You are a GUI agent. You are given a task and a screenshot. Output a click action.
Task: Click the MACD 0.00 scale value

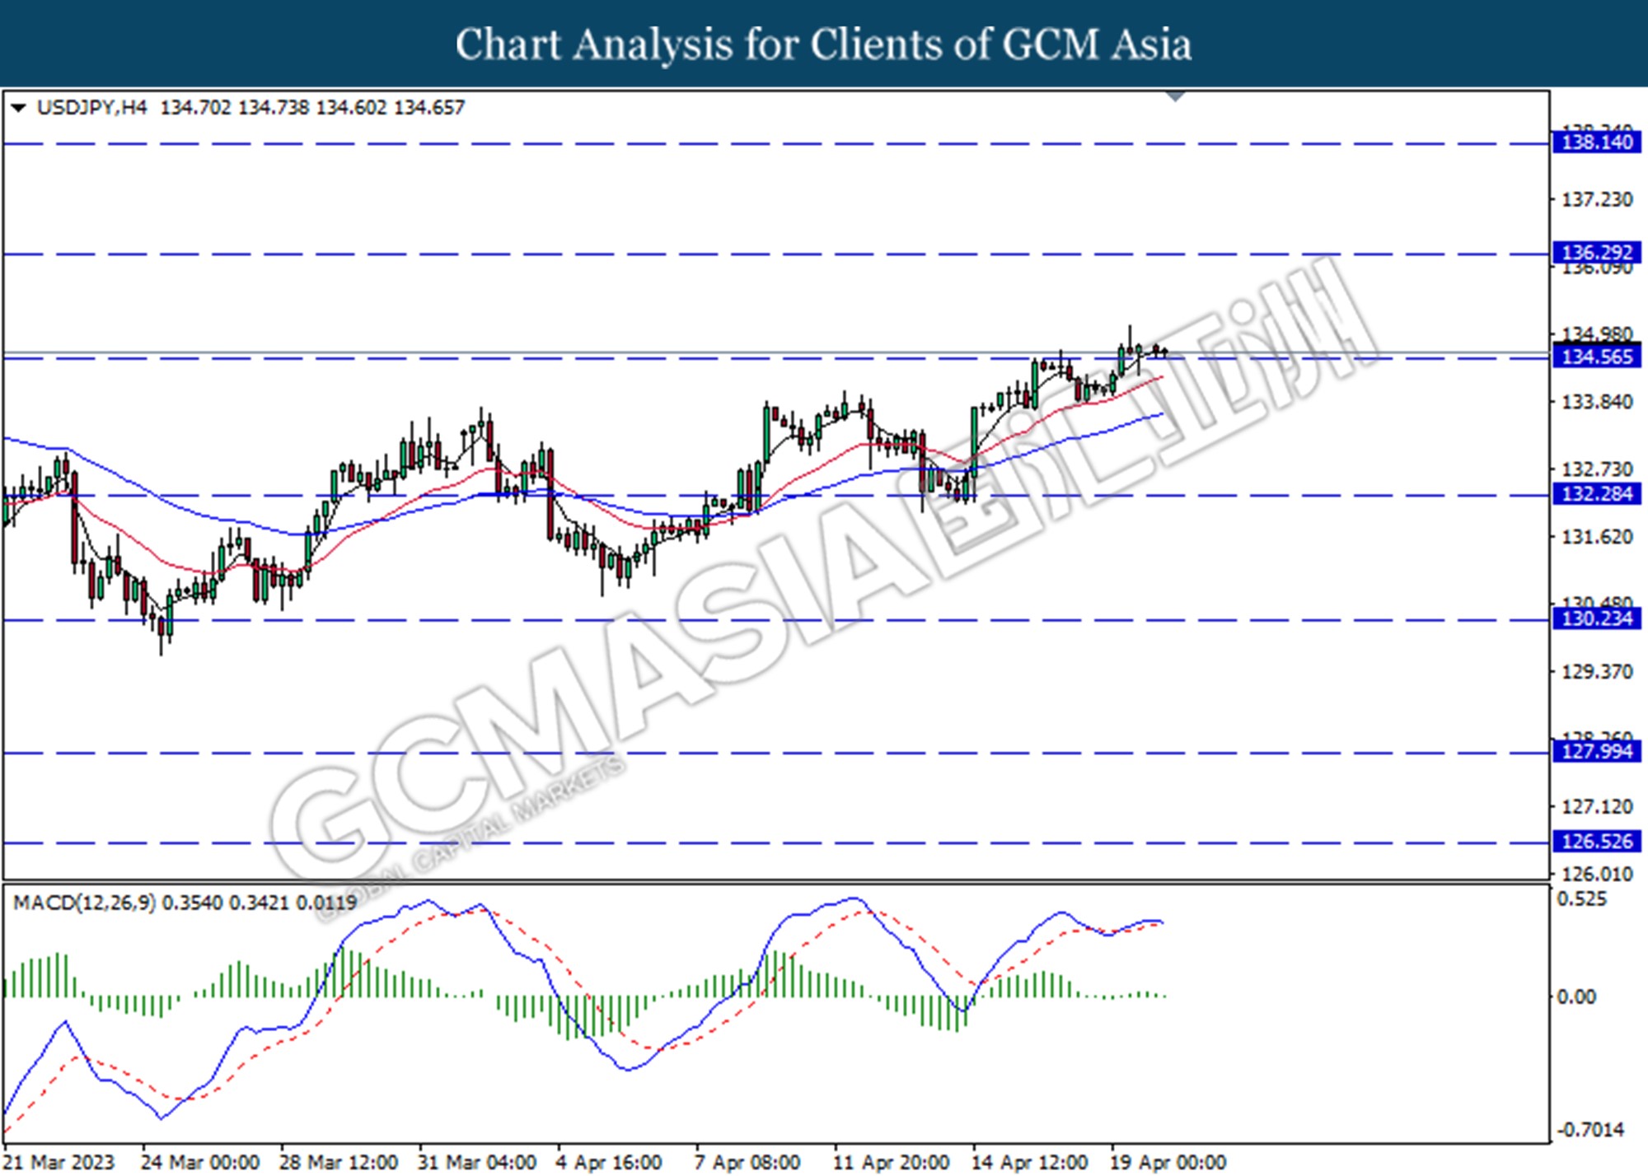[x=1576, y=997]
